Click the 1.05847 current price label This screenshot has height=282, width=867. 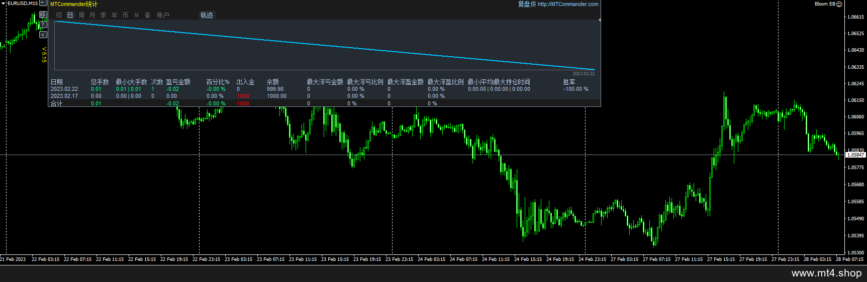[855, 155]
